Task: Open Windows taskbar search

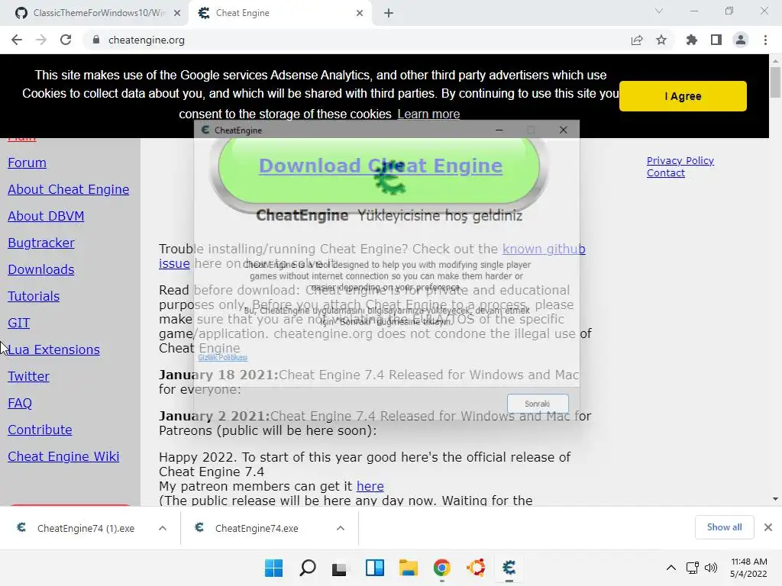Action: point(308,568)
